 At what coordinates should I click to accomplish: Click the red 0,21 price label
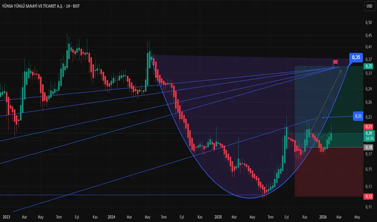coord(369,127)
